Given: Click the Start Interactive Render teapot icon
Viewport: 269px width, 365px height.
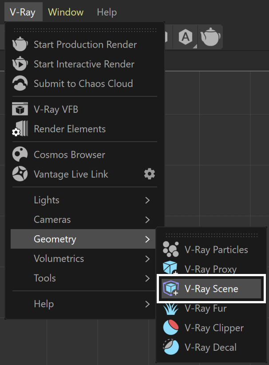Looking at the screenshot, I should point(20,63).
